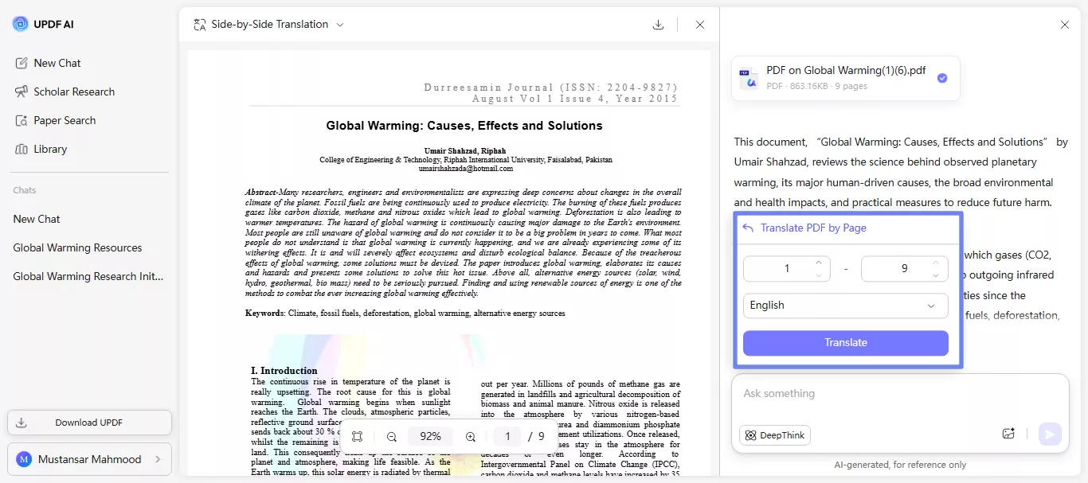The image size is (1088, 483).
Task: Download the translated PDF via top download icon
Action: click(x=658, y=25)
